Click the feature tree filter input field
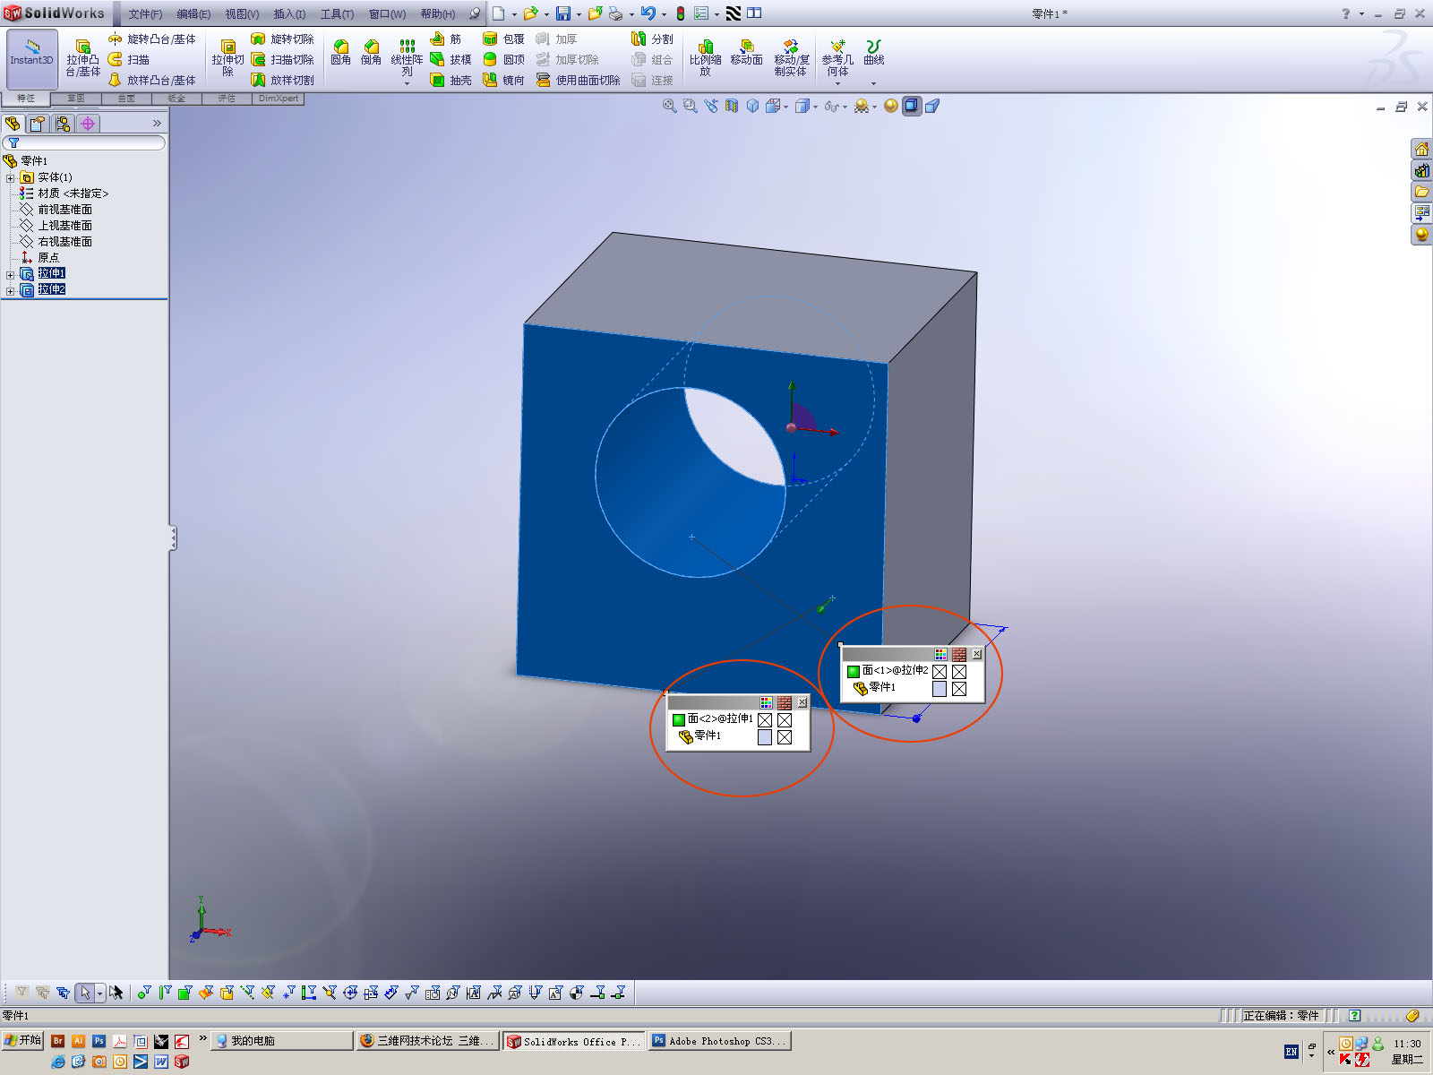The width and height of the screenshot is (1433, 1075). tap(84, 143)
